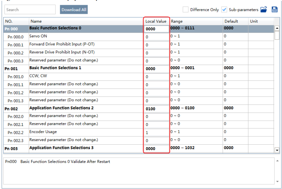
Task: Select the Pn 000 row number
Action: pos(11,29)
